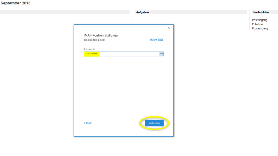Select the highlighted password text entry

91,54
